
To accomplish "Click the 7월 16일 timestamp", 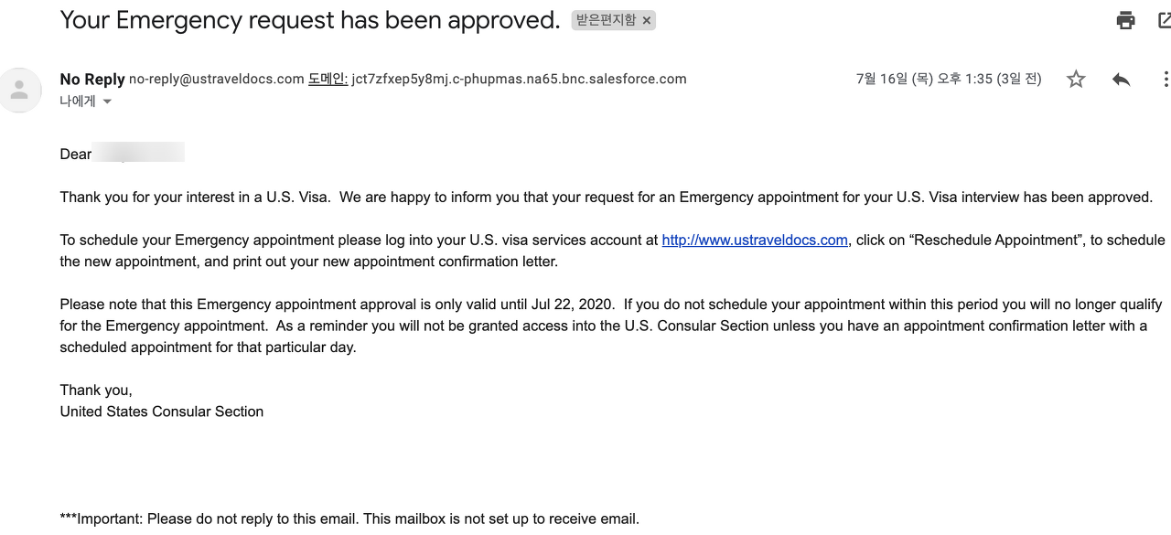I will [948, 80].
